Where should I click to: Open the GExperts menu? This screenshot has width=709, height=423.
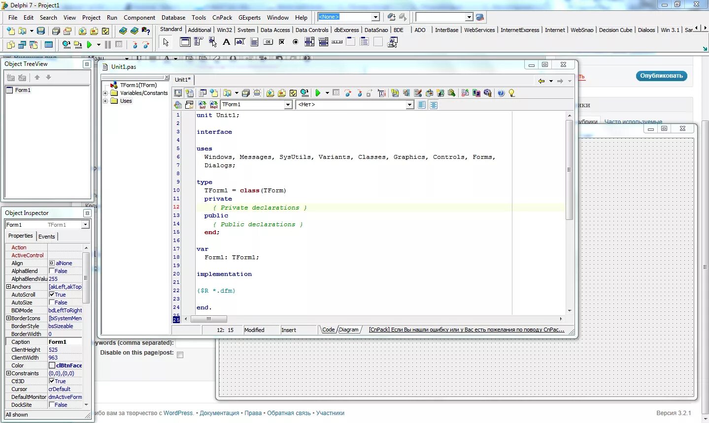pos(249,17)
